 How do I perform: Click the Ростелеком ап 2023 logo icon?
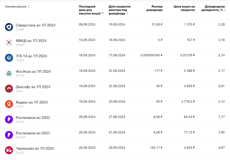(x=9, y=135)
